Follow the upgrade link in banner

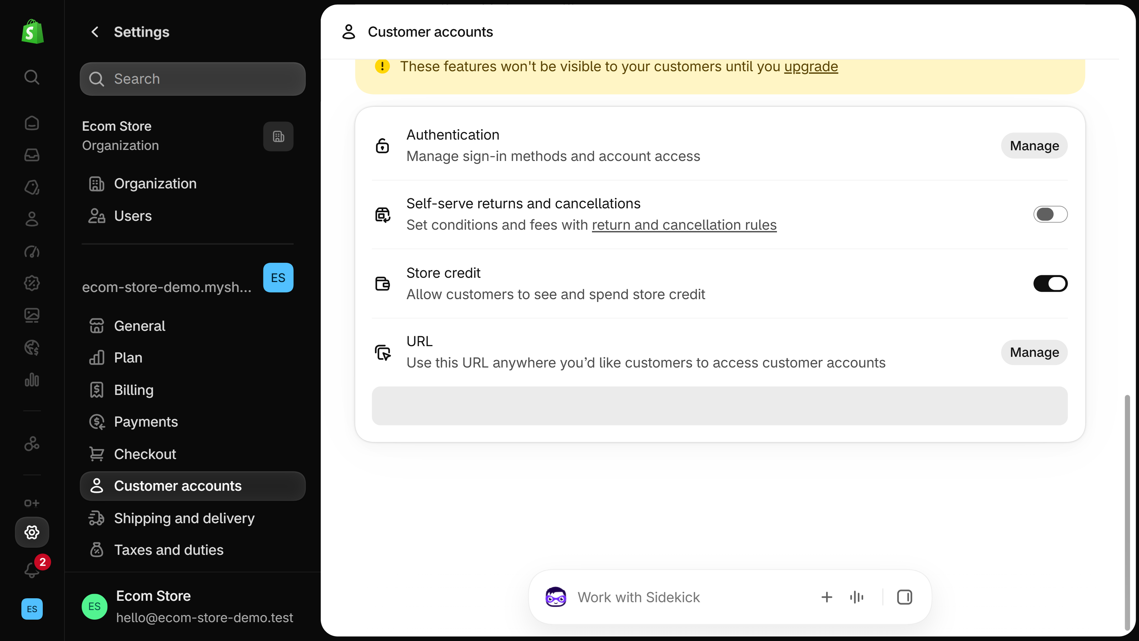pyautogui.click(x=811, y=66)
